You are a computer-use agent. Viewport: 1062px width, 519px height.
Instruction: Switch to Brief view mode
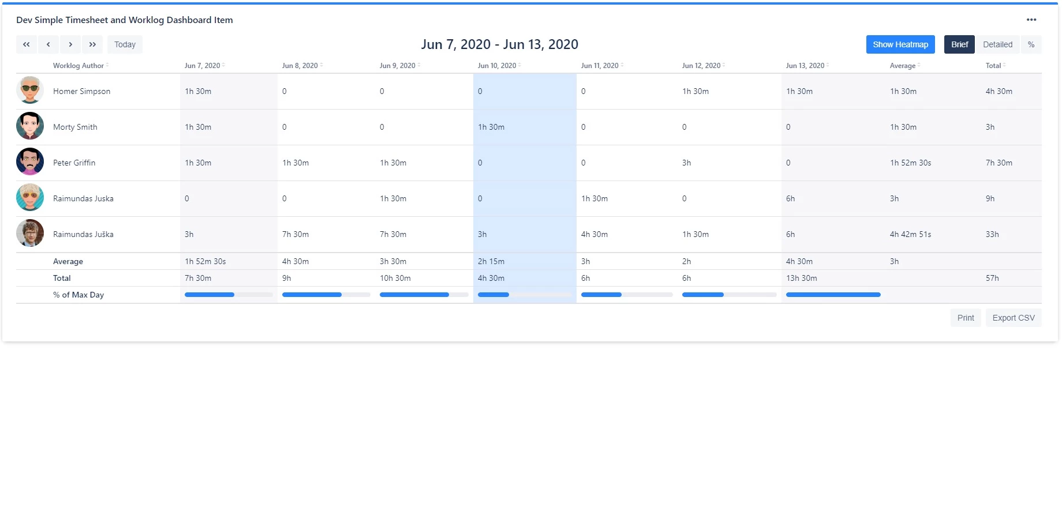pyautogui.click(x=959, y=44)
